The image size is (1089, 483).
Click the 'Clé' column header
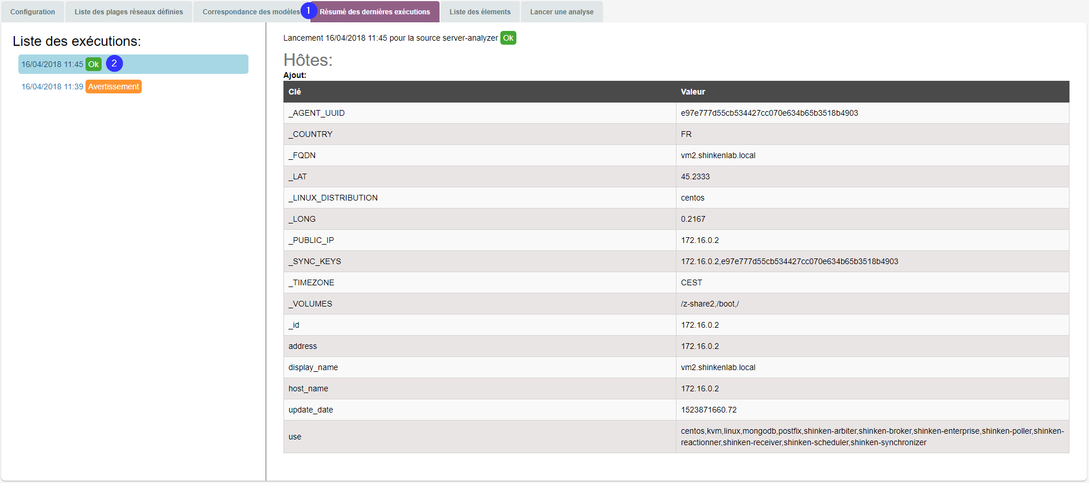tap(480, 92)
